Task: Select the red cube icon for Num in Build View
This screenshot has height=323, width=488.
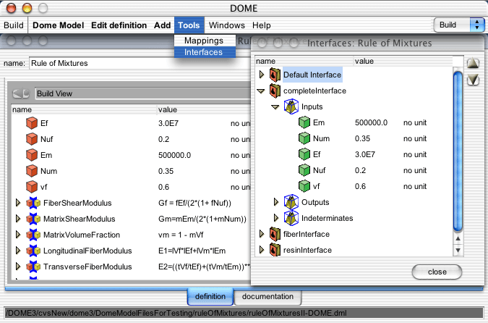Action: pyautogui.click(x=32, y=171)
